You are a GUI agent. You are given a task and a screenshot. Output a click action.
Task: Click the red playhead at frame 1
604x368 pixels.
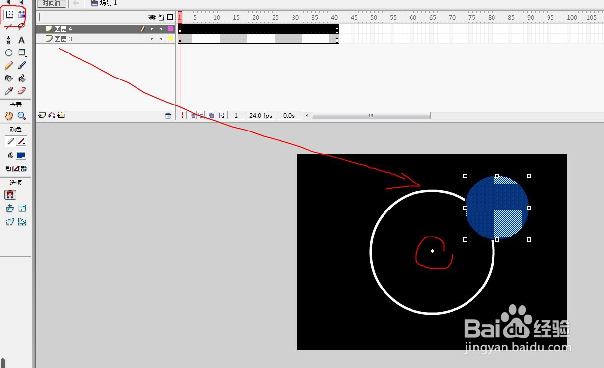point(180,17)
